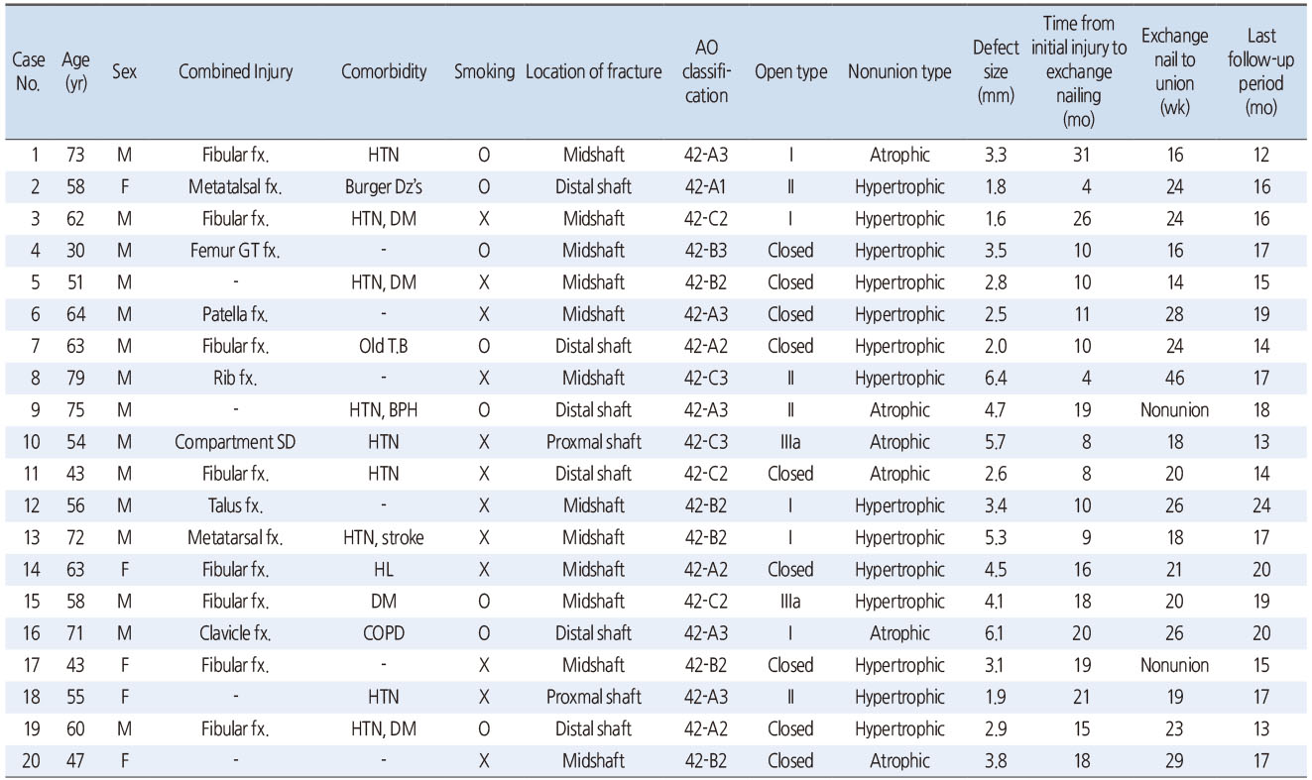This screenshot has height=780, width=1312.
Task: Select the 'AO classification' column header
Action: [707, 71]
